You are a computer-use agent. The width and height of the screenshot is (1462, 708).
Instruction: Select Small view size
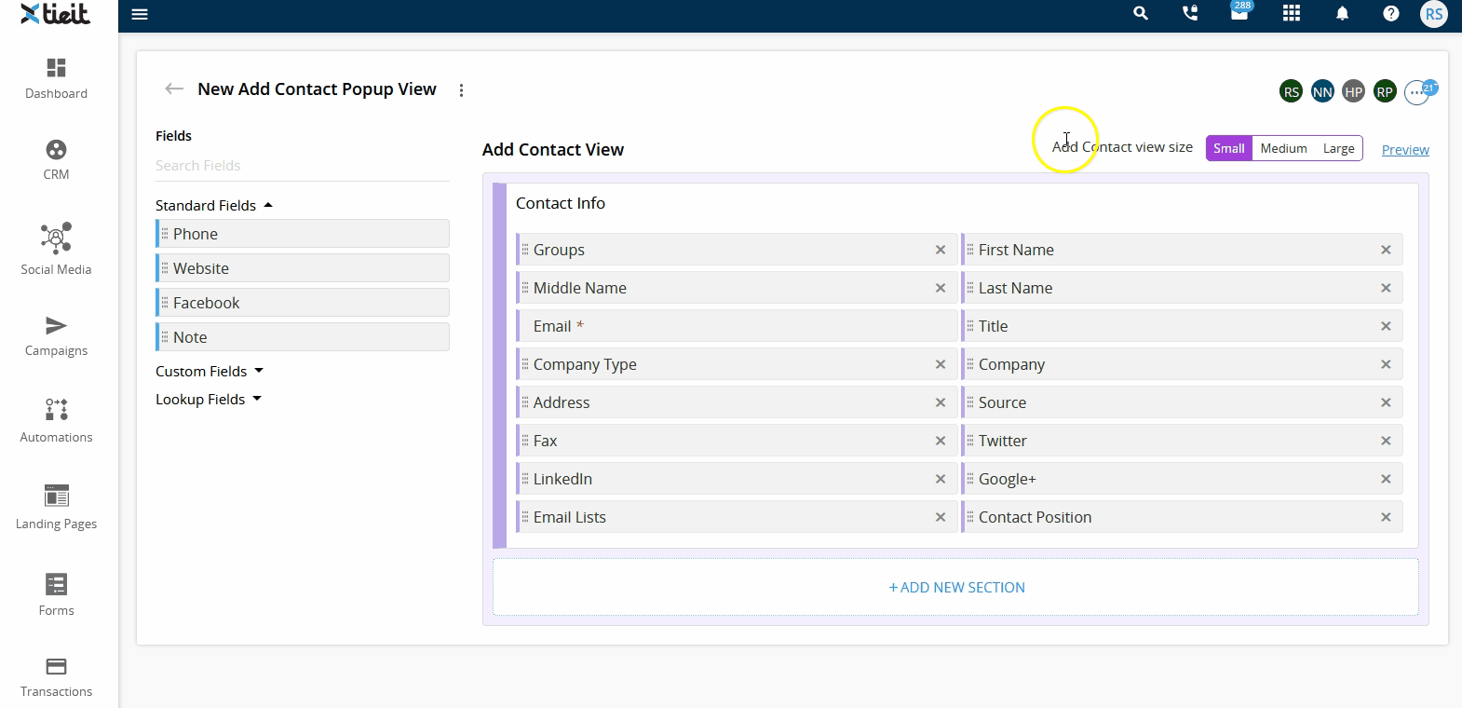(1229, 148)
